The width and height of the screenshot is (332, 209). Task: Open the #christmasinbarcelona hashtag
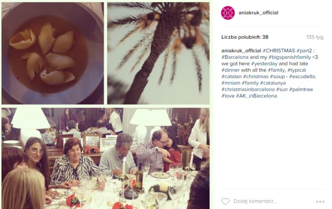coord(248,89)
